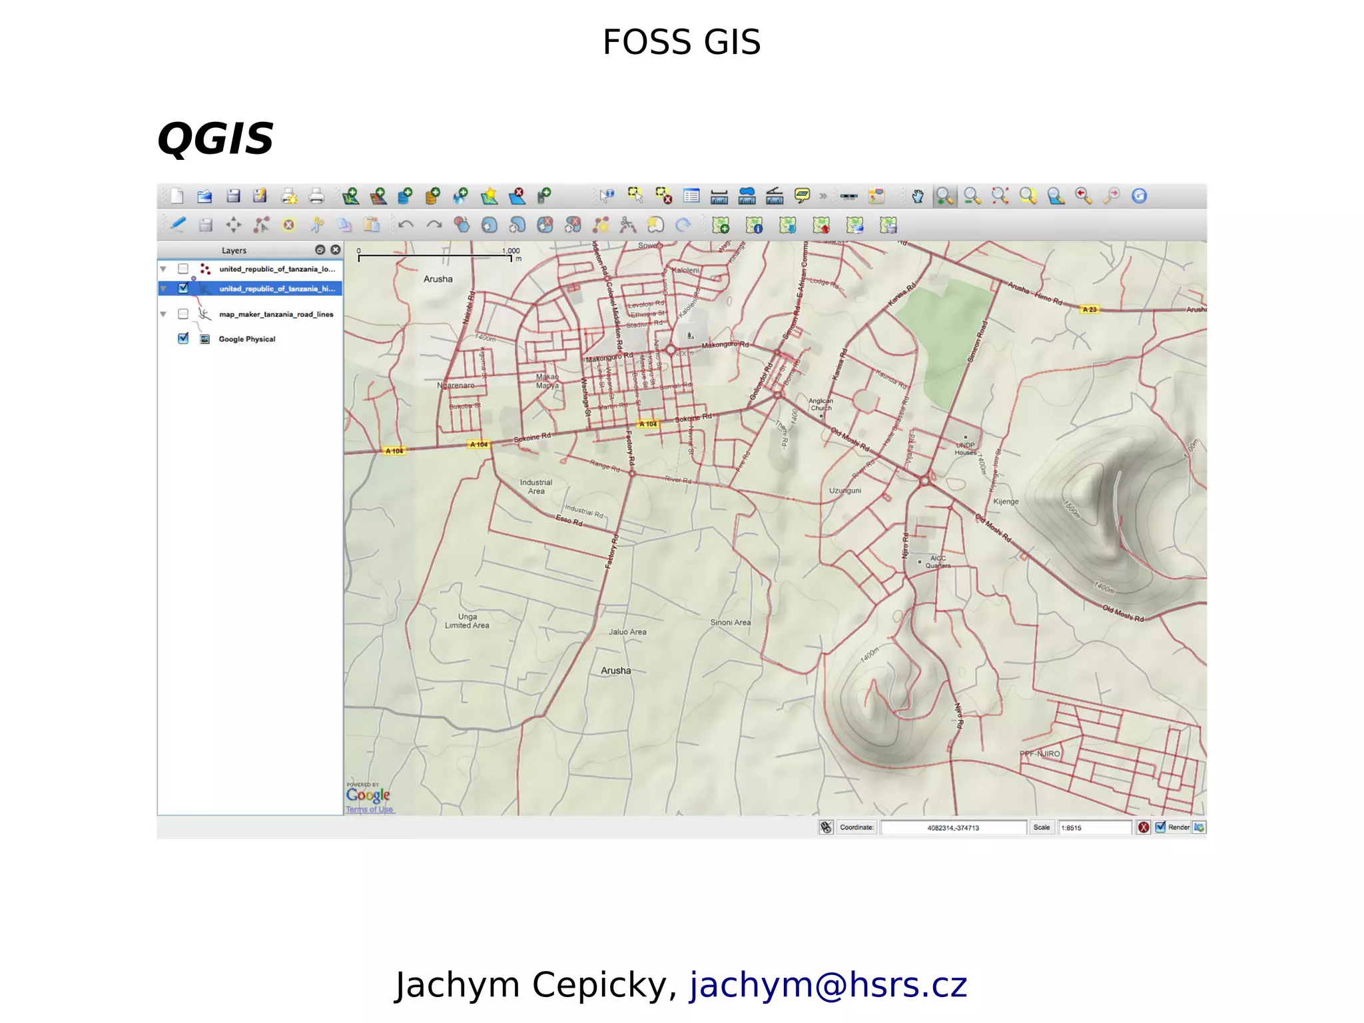Image resolution: width=1364 pixels, height=1023 pixels.
Task: Click the Zoom Last red-arrow icon
Action: pos(1084,196)
